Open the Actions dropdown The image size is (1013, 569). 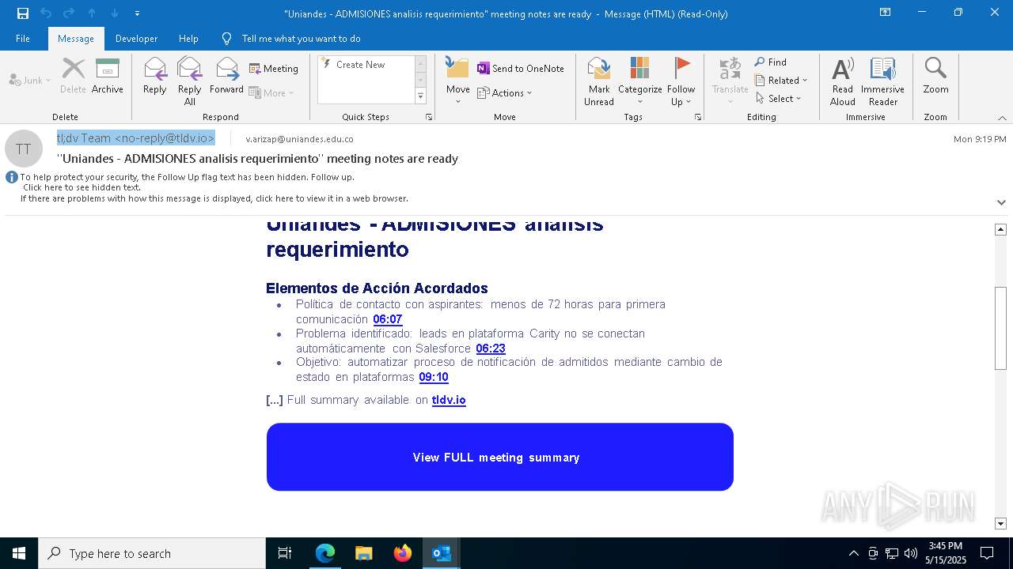tap(505, 92)
